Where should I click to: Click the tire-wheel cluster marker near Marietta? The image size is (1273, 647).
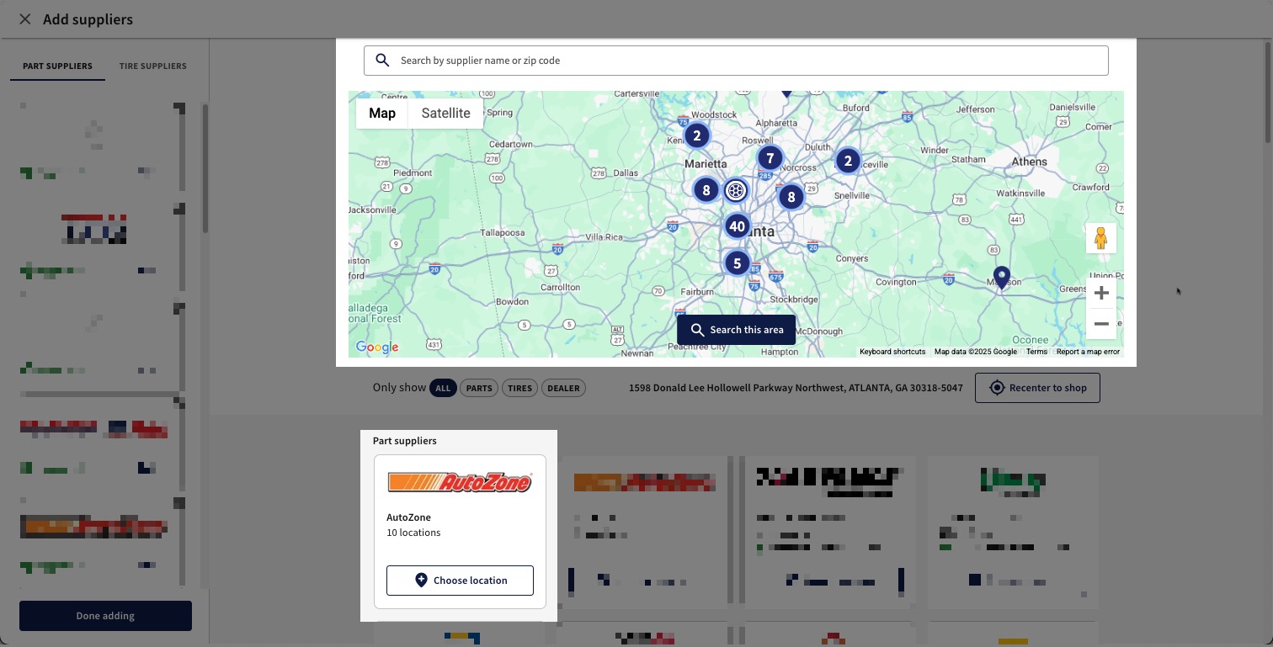[x=736, y=189]
